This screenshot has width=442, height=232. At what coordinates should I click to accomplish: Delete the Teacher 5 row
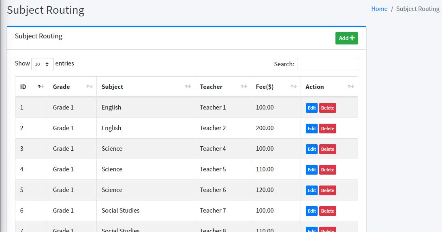[328, 170]
